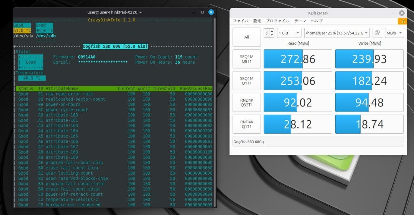The width and height of the screenshot is (414, 215).
Task: Click the terminal window vertical scrollbar
Action: (x=215, y=112)
